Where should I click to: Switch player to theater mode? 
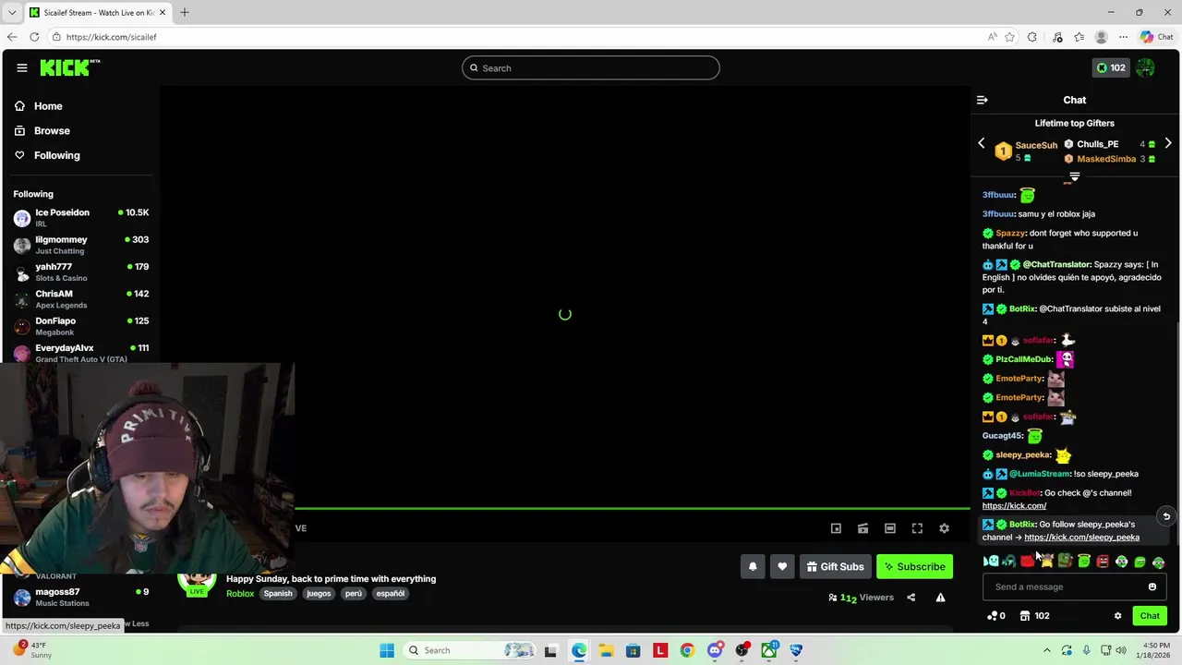890,528
